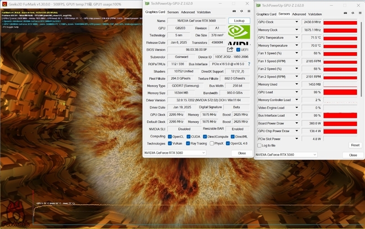Screen dimensions: 365x229
Task: Click the FurMark temperature graph label
Action: 55,203
